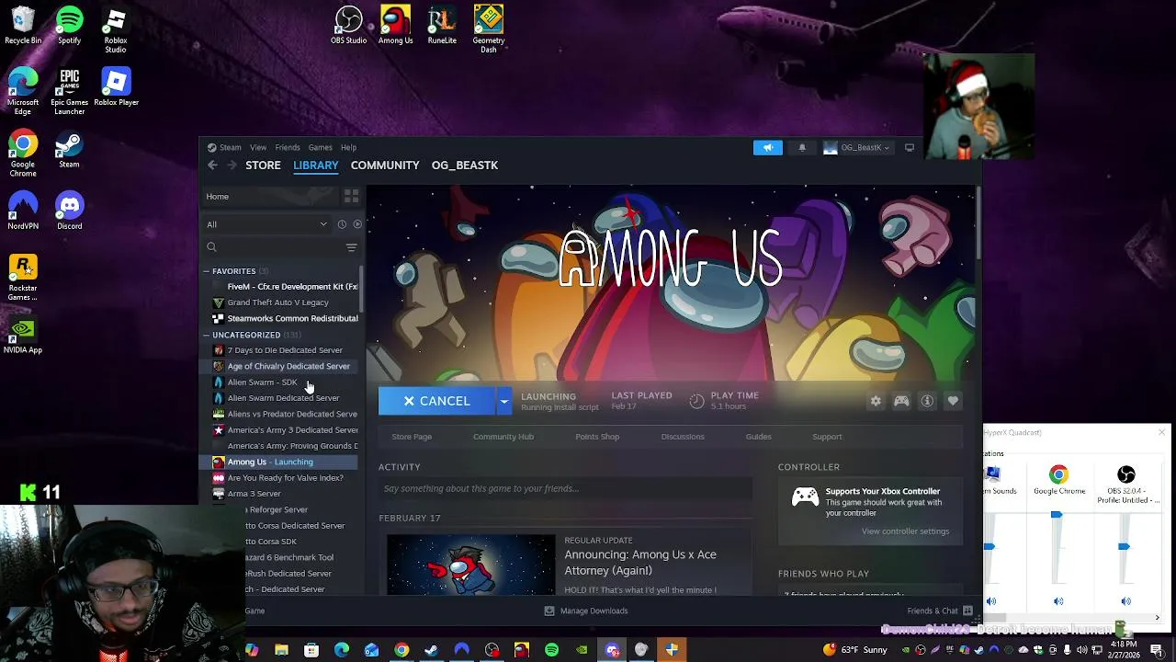Image resolution: width=1176 pixels, height=662 pixels.
Task: Open Google Chrome from taskbar
Action: (x=401, y=650)
